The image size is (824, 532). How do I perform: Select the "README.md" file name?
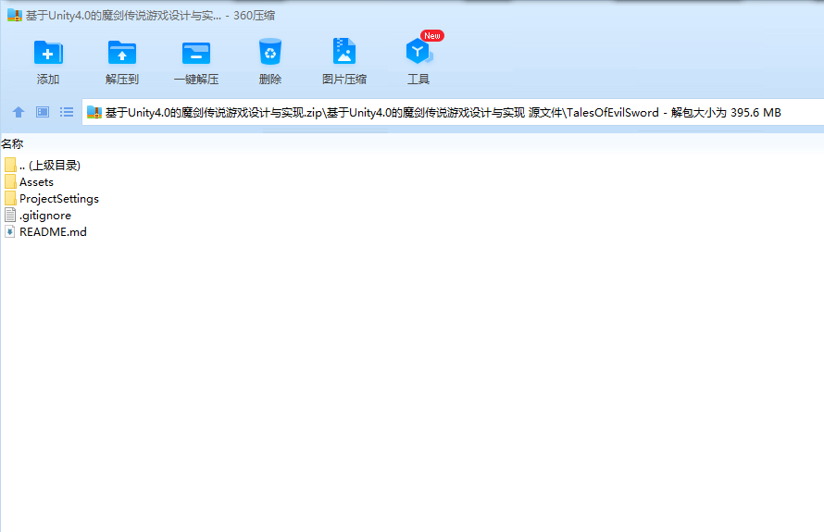[53, 231]
